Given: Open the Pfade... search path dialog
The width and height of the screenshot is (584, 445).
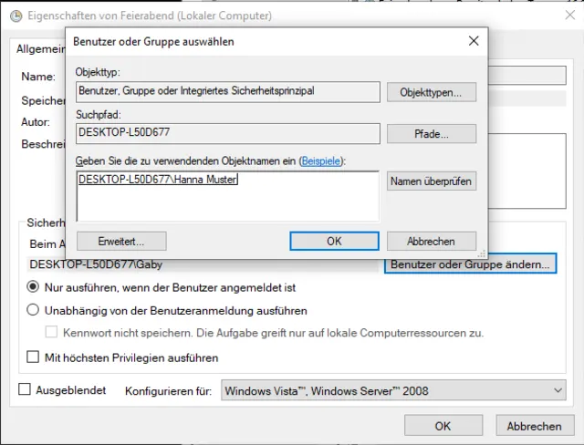Looking at the screenshot, I should (x=432, y=133).
